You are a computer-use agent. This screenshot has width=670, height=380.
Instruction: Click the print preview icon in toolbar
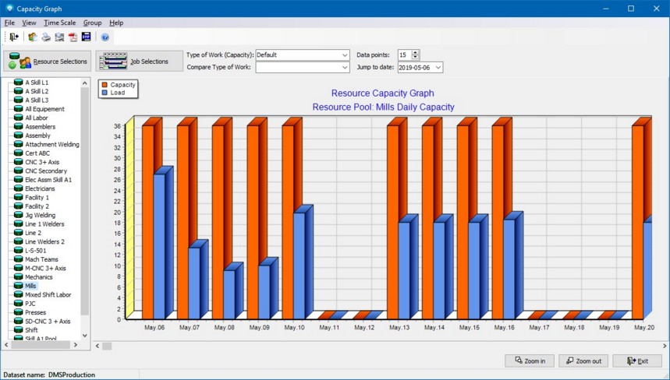(59, 37)
